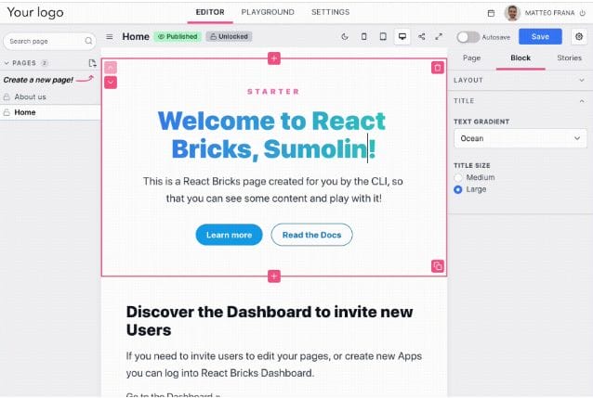Viewport: 593px width, 398px height.
Task: Toggle dark mode with the moon icon
Action: click(x=345, y=37)
